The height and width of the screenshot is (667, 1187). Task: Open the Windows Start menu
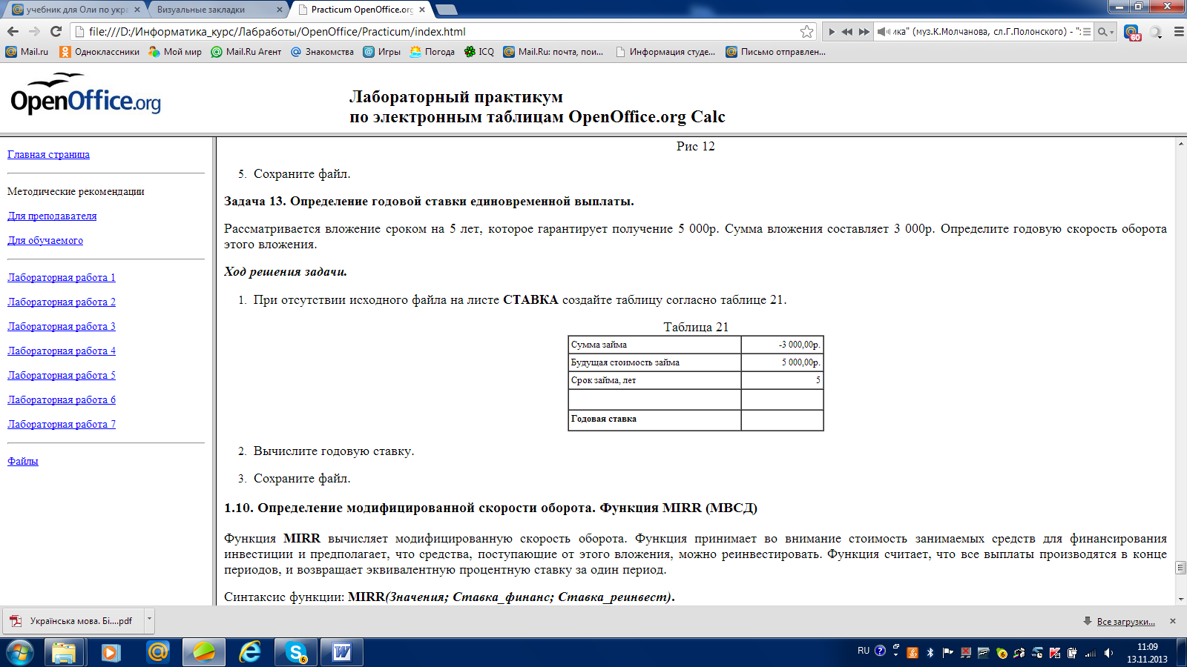click(20, 652)
